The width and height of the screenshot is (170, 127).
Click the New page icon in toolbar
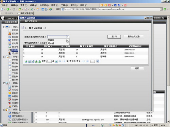(x=2, y=9)
